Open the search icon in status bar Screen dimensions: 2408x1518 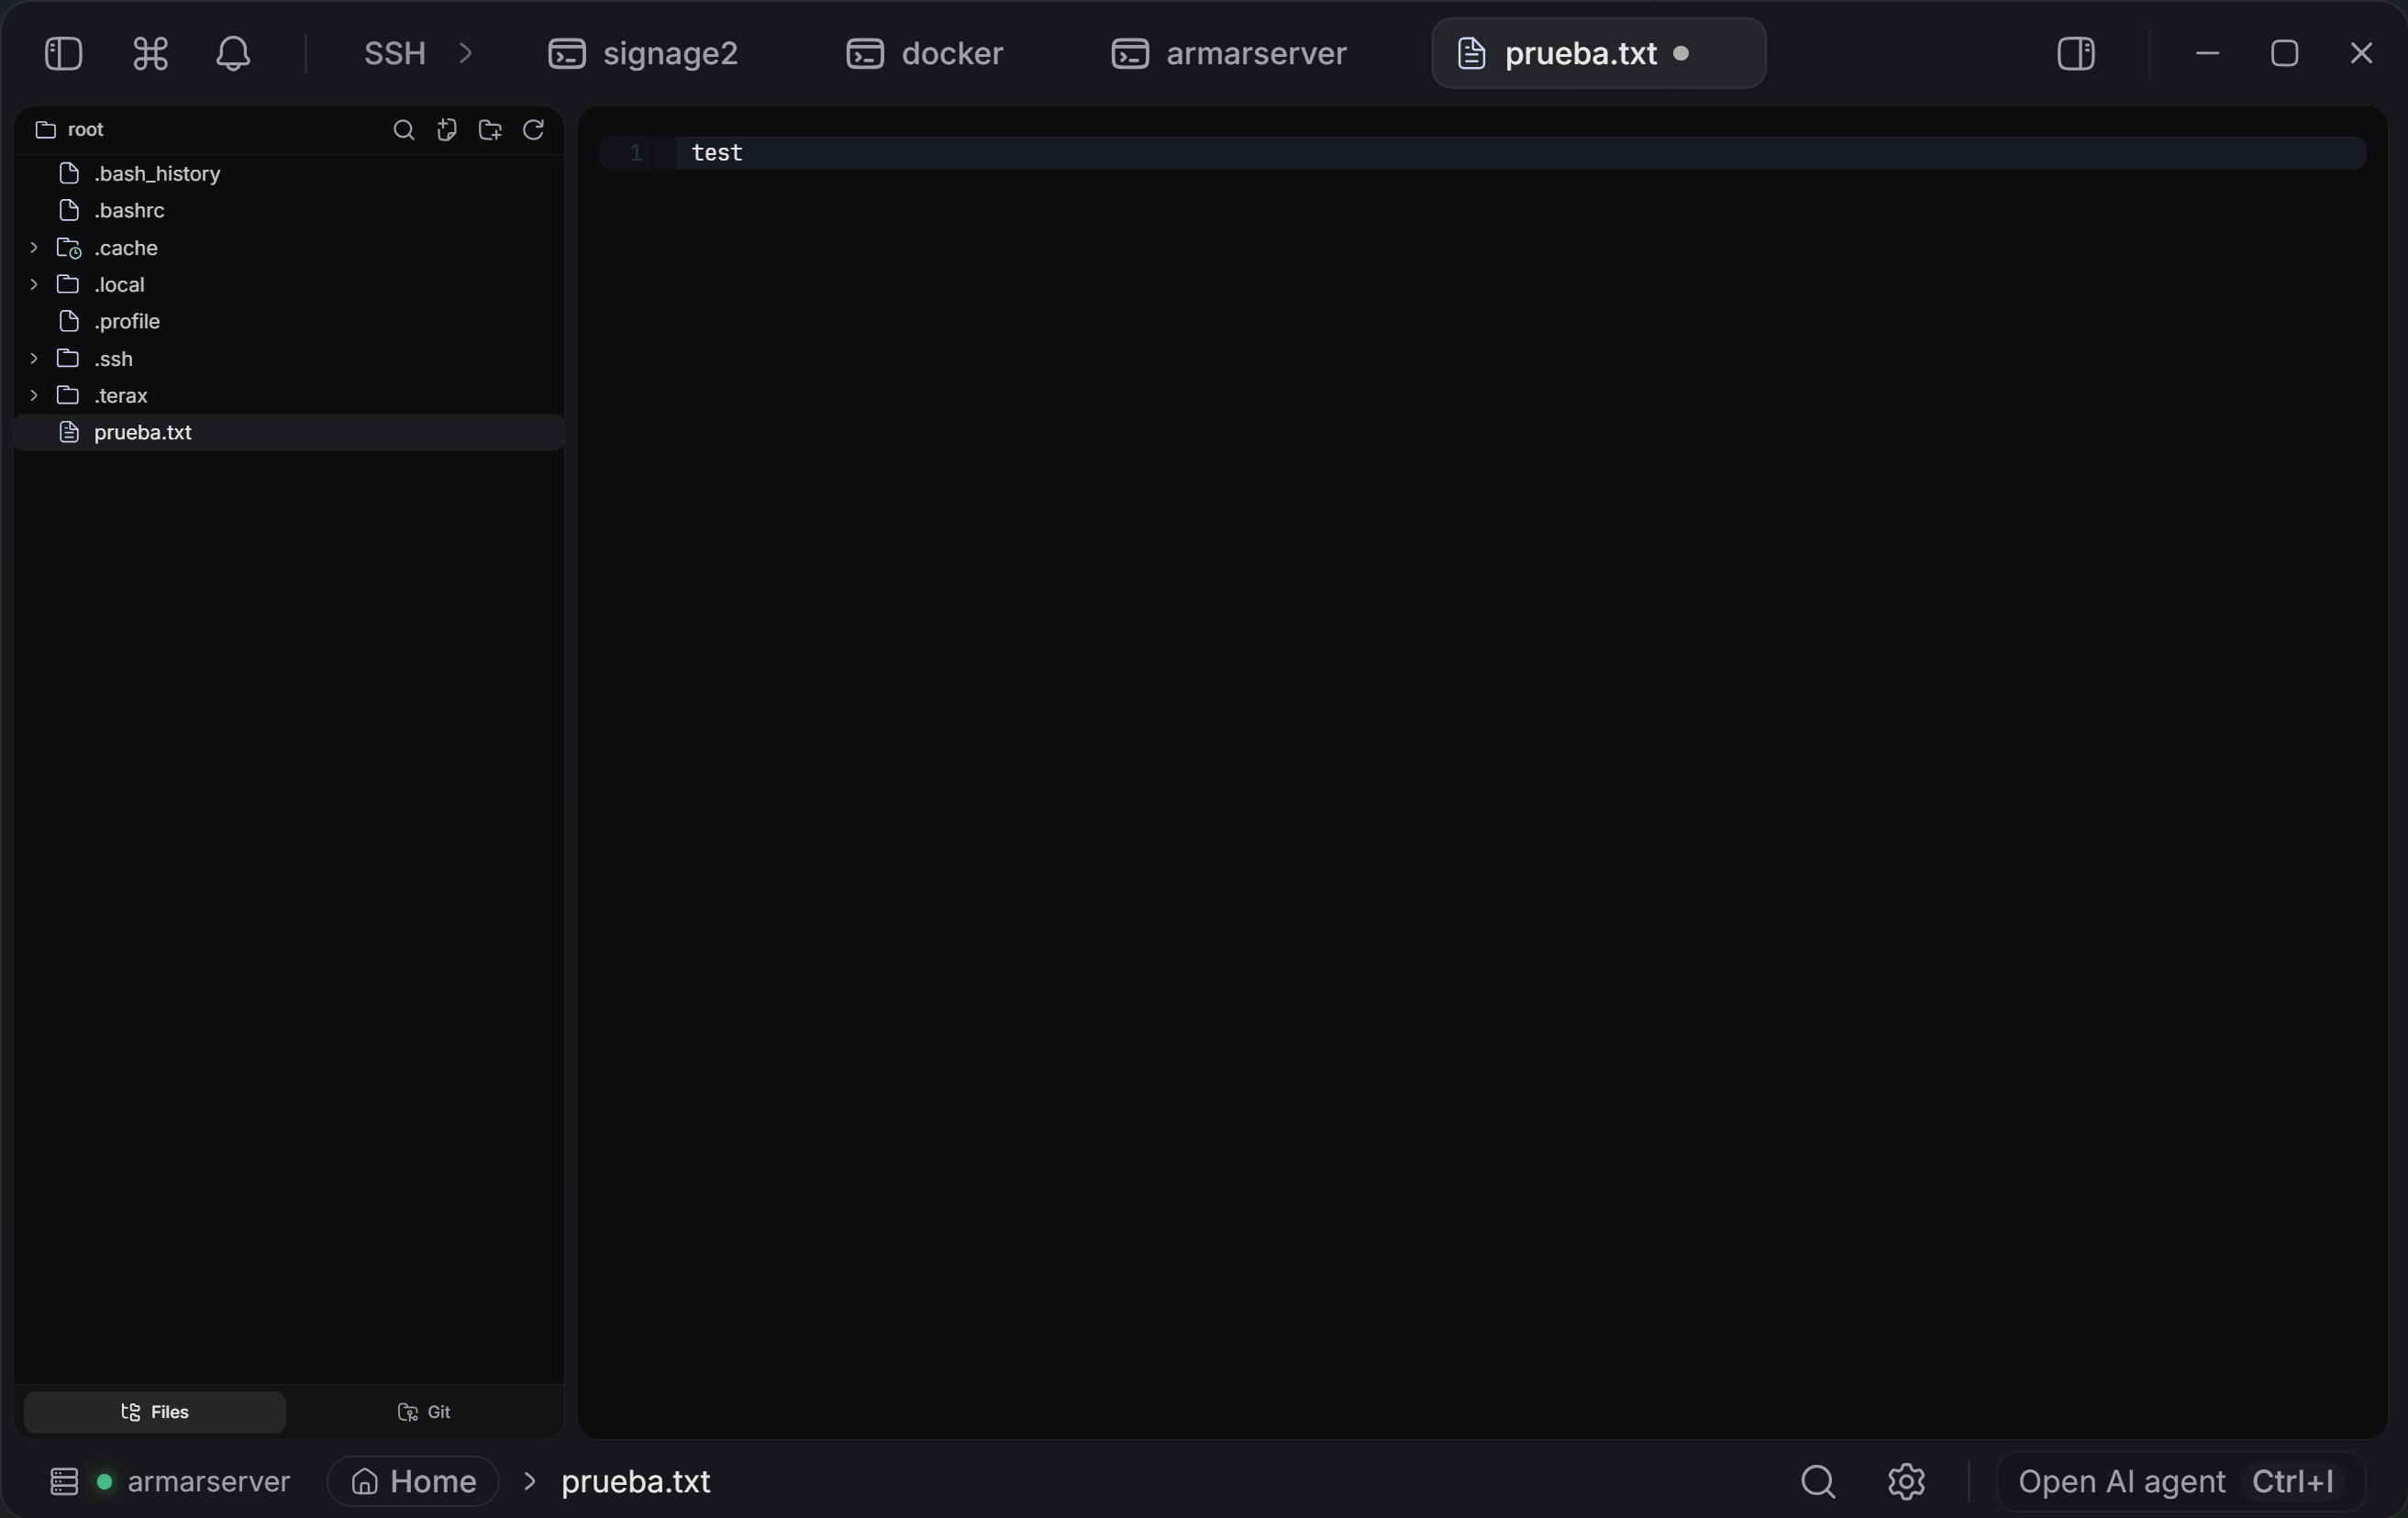[x=1818, y=1481]
